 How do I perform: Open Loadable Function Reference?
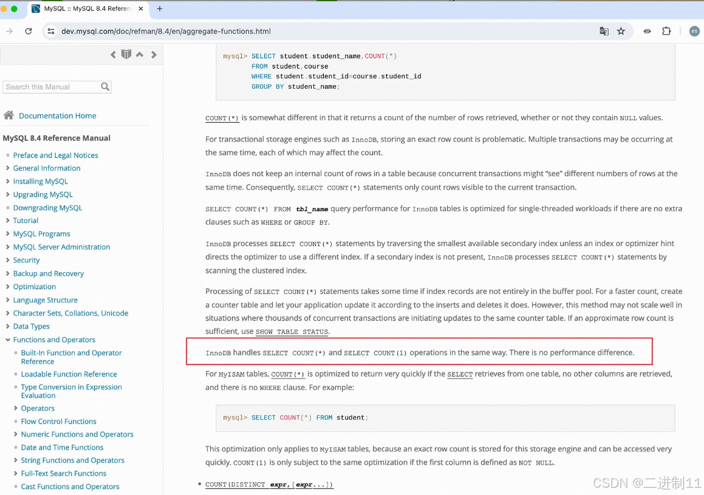pyautogui.click(x=69, y=374)
